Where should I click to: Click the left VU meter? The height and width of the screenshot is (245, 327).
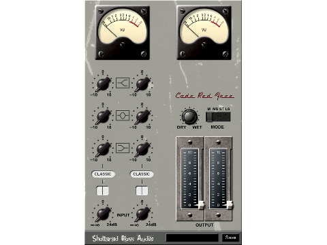point(122,33)
